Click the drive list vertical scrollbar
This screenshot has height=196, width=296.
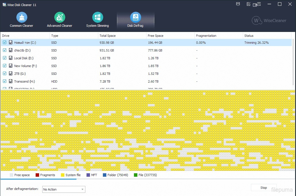point(293,63)
